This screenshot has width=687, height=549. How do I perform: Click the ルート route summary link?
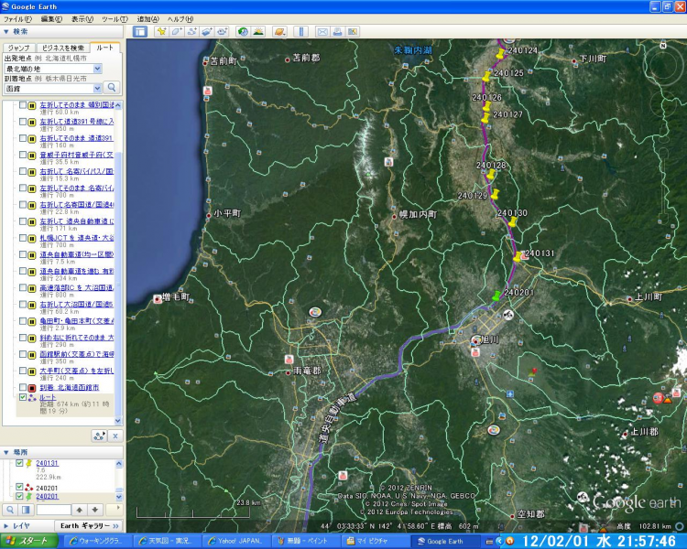point(48,397)
